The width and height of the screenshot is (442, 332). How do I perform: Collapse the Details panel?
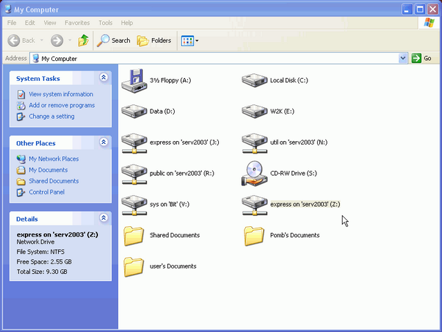(104, 218)
